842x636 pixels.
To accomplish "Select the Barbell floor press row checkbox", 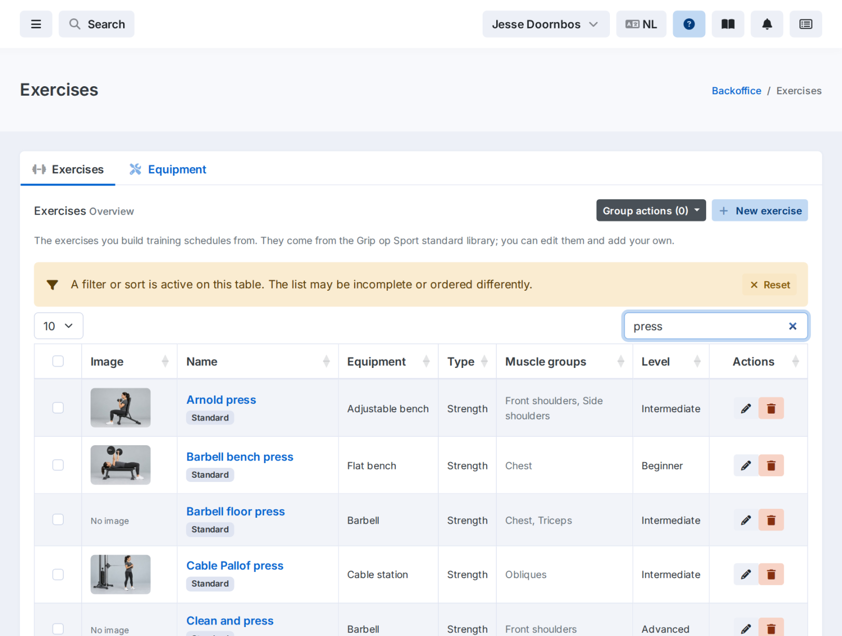I will click(x=58, y=519).
